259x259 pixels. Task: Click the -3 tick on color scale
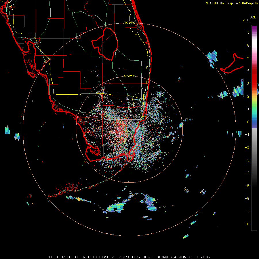coord(247,160)
